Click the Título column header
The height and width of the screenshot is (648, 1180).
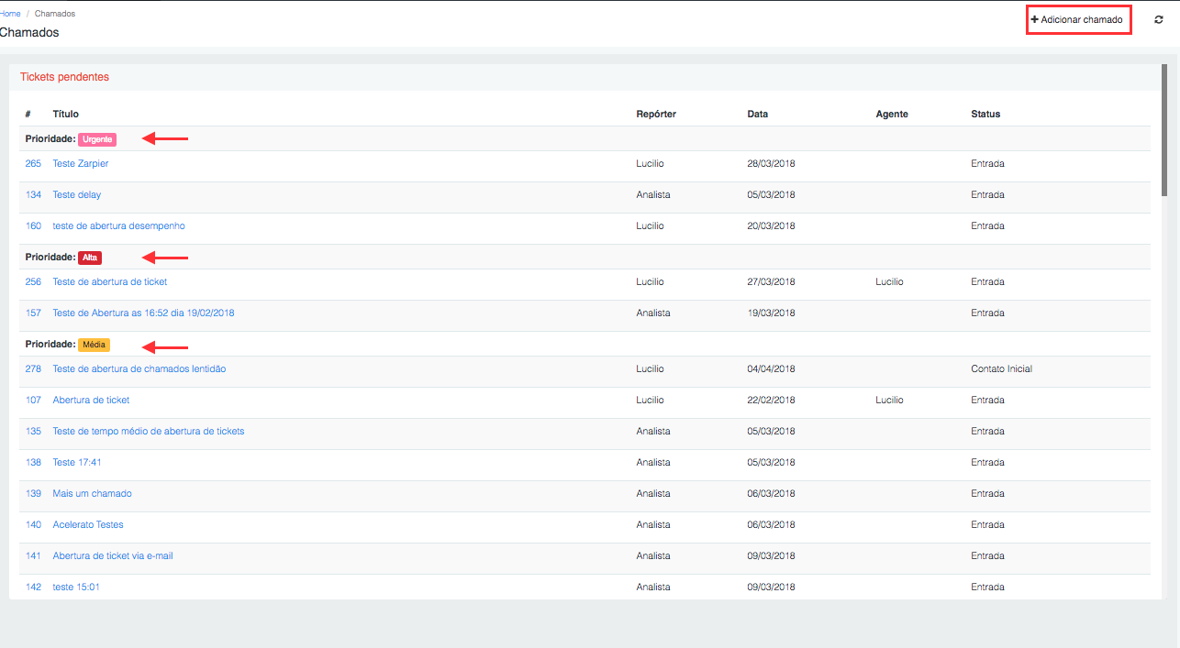tap(66, 114)
